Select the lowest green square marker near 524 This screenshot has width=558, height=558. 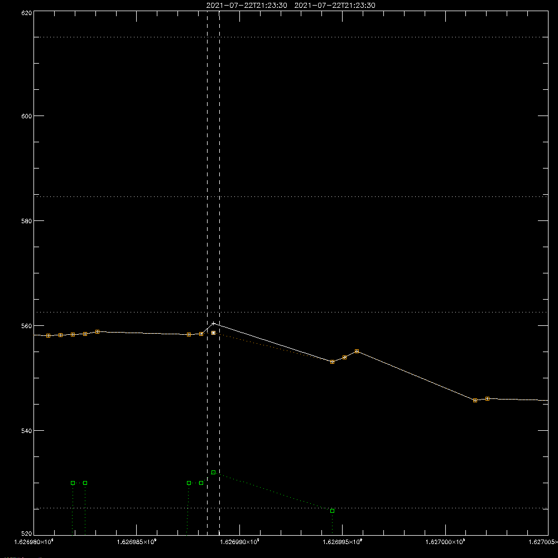(333, 511)
